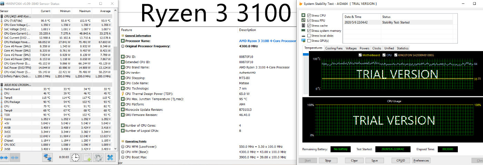The image size is (483, 165).
Task: Click the Save button in AIDA64
Action: tap(375, 161)
